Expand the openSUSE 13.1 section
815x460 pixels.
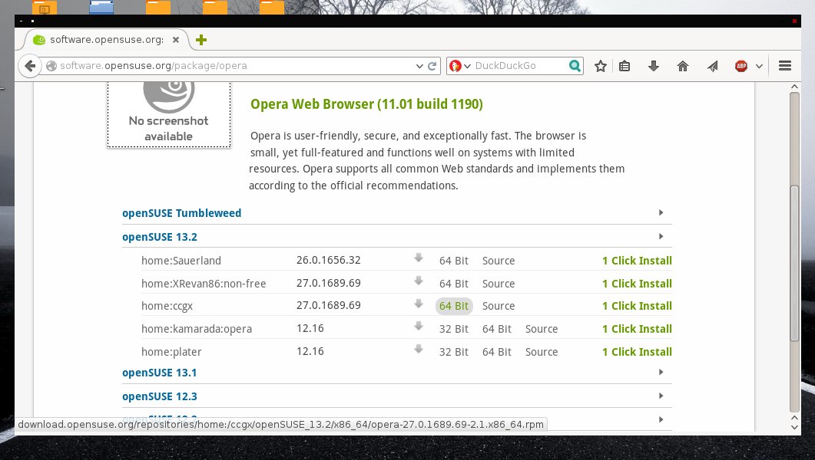click(160, 373)
